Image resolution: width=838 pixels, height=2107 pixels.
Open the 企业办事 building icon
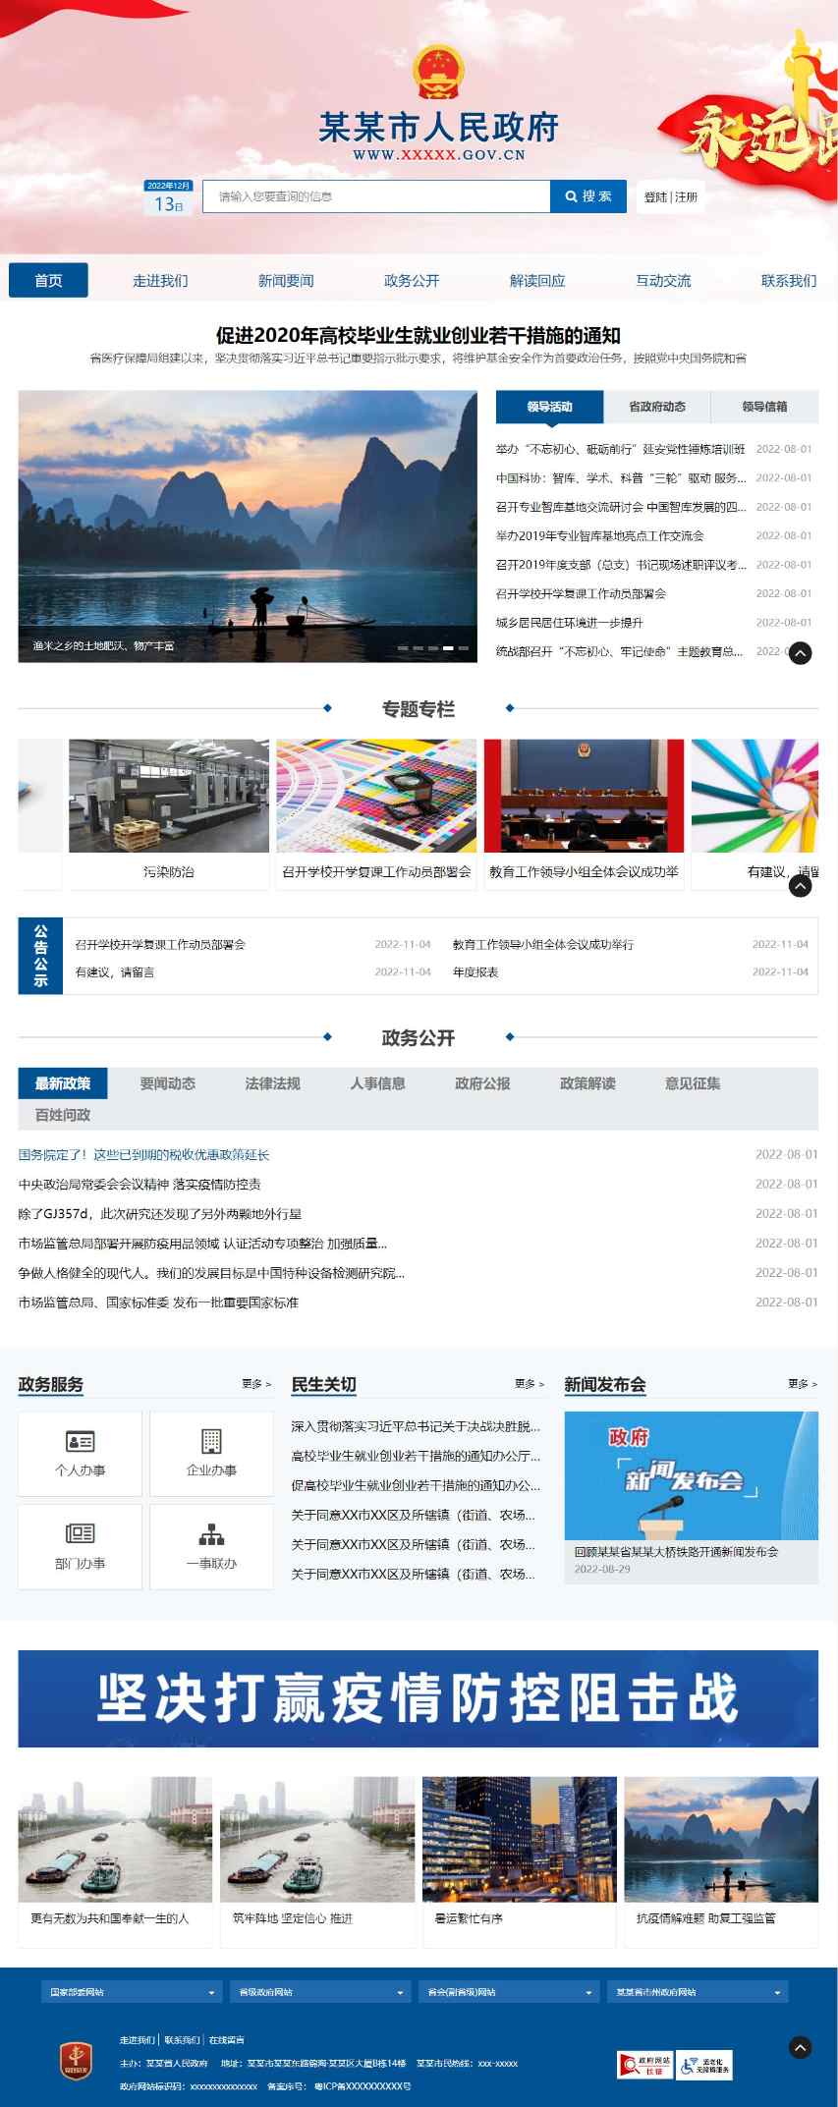click(x=211, y=1441)
